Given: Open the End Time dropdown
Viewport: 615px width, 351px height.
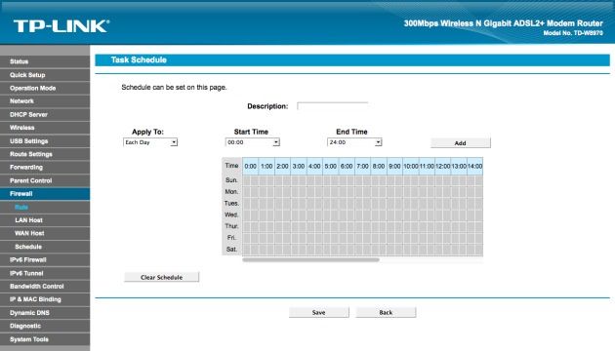Looking at the screenshot, I should 354,142.
